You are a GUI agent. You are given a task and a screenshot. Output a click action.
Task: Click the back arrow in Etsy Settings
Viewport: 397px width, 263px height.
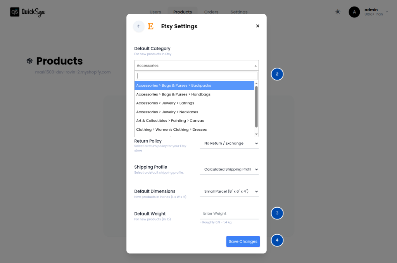point(139,26)
